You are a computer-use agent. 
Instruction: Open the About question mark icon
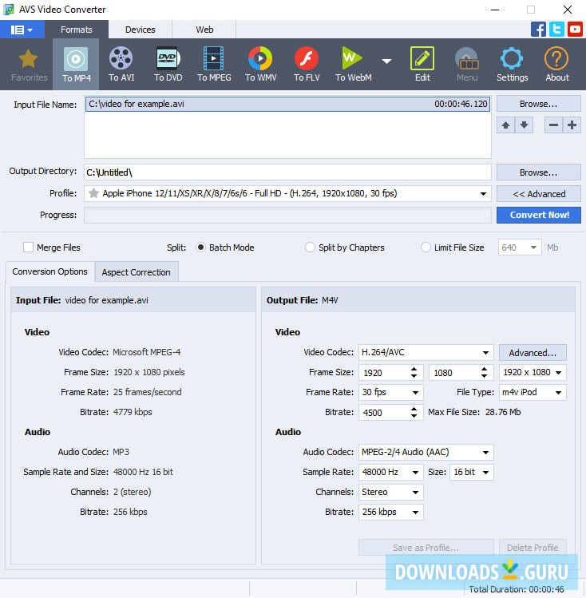pos(556,65)
